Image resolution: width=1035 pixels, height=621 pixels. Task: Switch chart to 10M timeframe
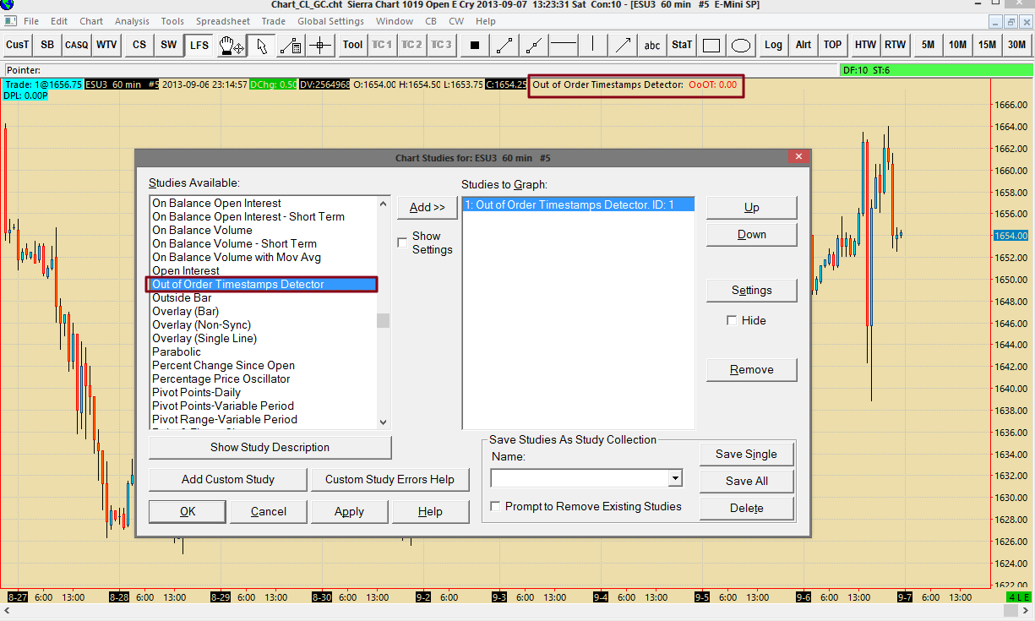coord(957,45)
